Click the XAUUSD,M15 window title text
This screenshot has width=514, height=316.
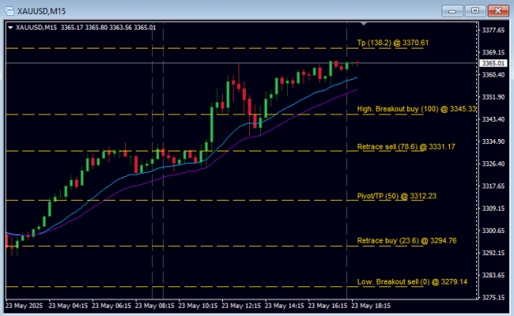click(x=41, y=12)
